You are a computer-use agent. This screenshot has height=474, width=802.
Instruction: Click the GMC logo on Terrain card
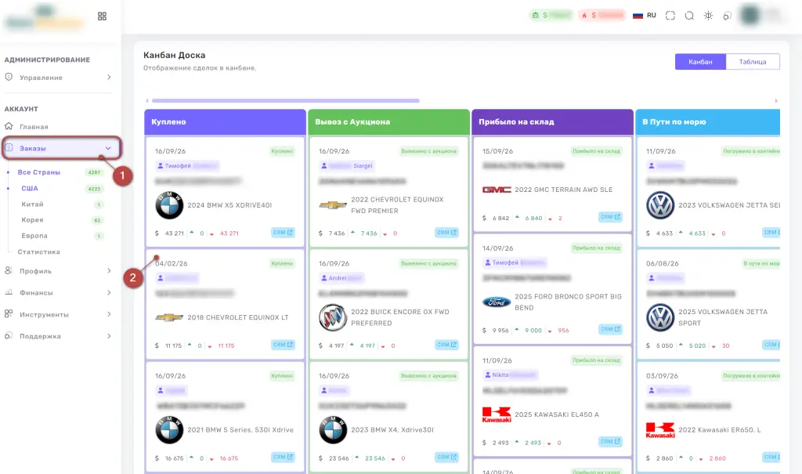(497, 190)
